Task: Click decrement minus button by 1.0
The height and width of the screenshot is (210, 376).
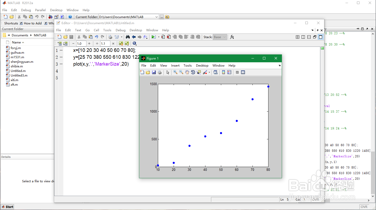Action: [73, 43]
